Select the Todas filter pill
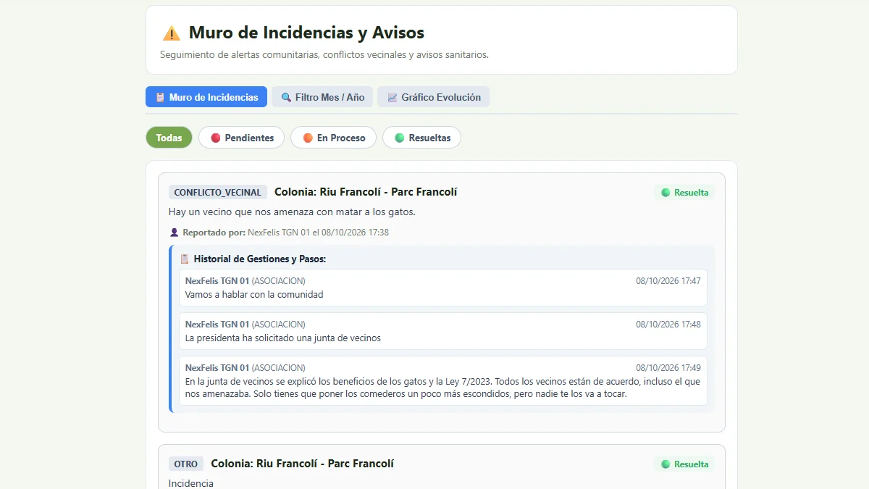The width and height of the screenshot is (869, 489). coord(169,138)
